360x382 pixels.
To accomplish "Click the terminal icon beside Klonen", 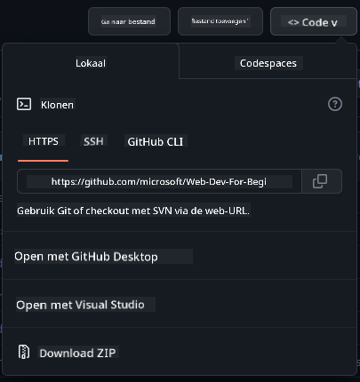I will (x=24, y=104).
